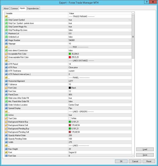Click the string icon of the TRADE PARAMS separator row
The width and height of the screenshot is (158, 166).
(6, 16)
